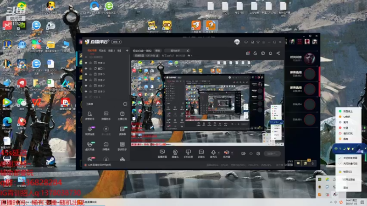
Task: Open 房管助手 room manager tool
Action: click(x=89, y=116)
